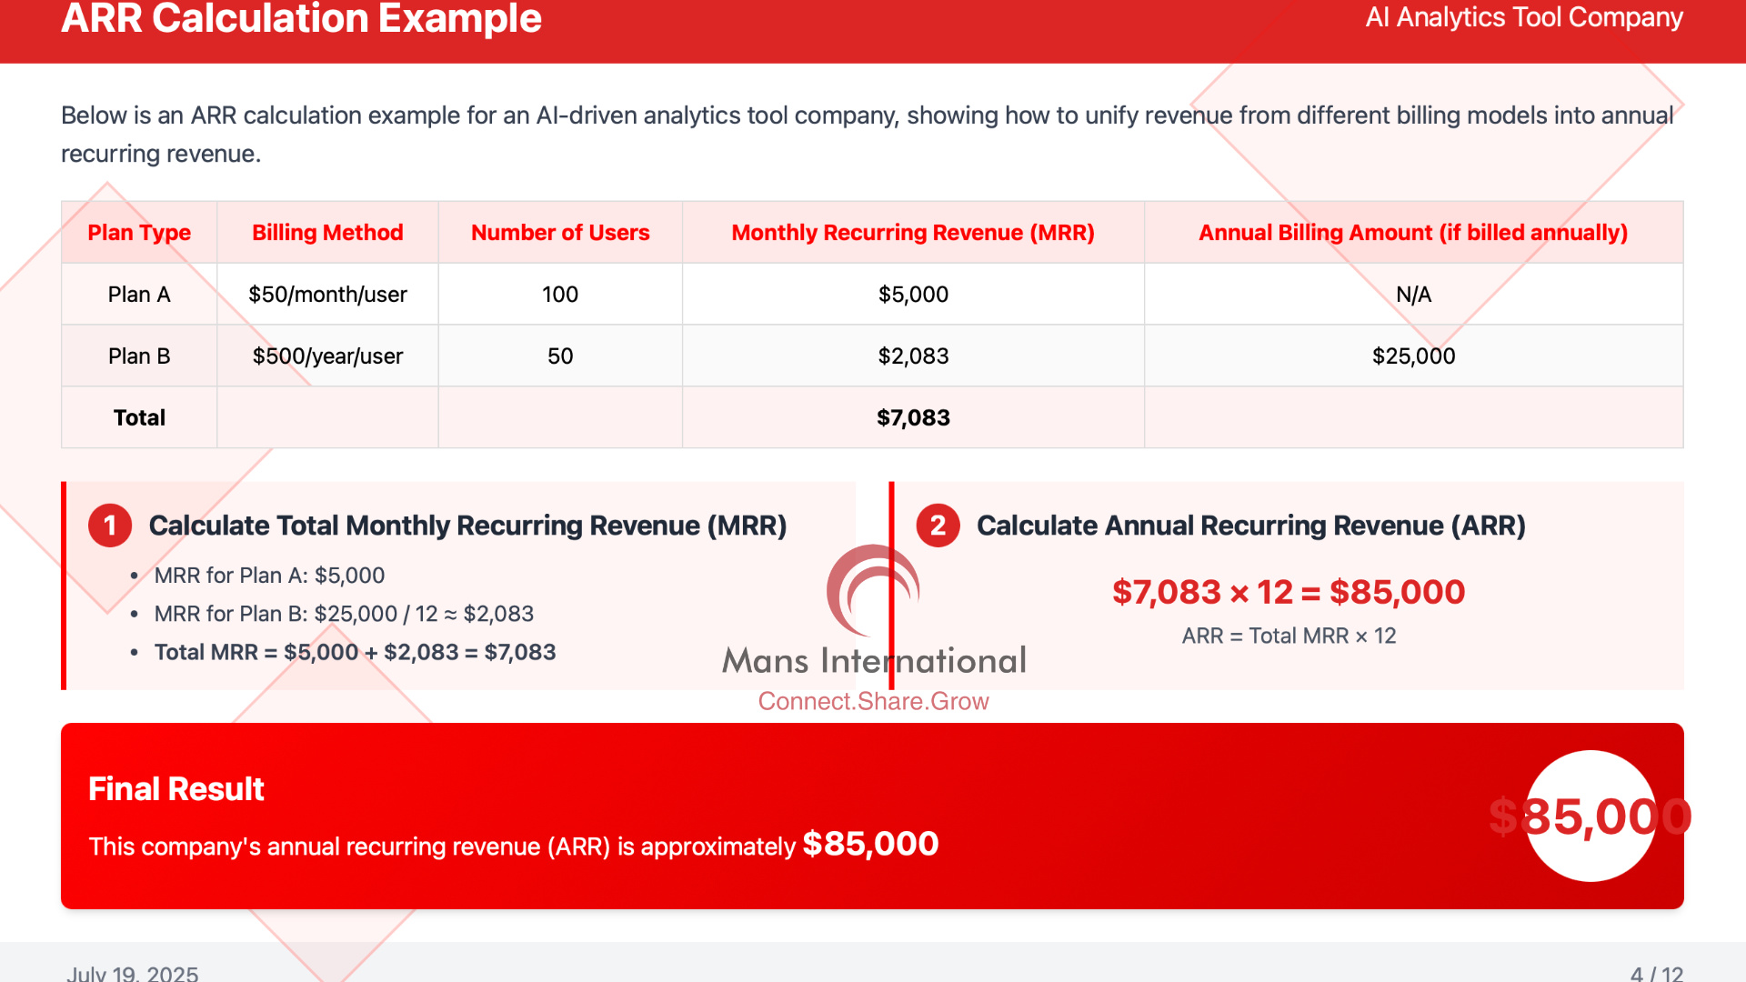Click the '$7,083' total MRR cell
Image resolution: width=1746 pixels, height=982 pixels.
coord(913,418)
